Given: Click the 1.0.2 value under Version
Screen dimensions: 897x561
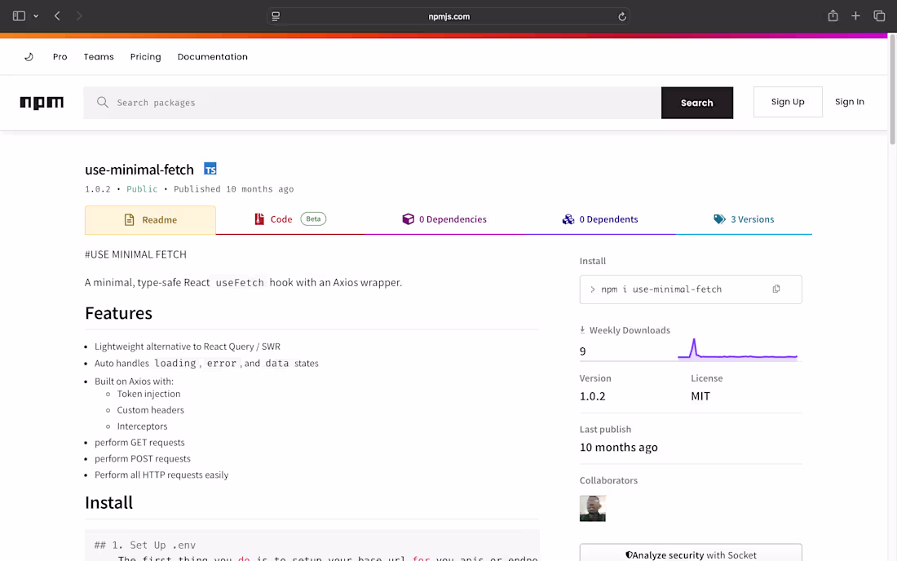Looking at the screenshot, I should click(592, 395).
